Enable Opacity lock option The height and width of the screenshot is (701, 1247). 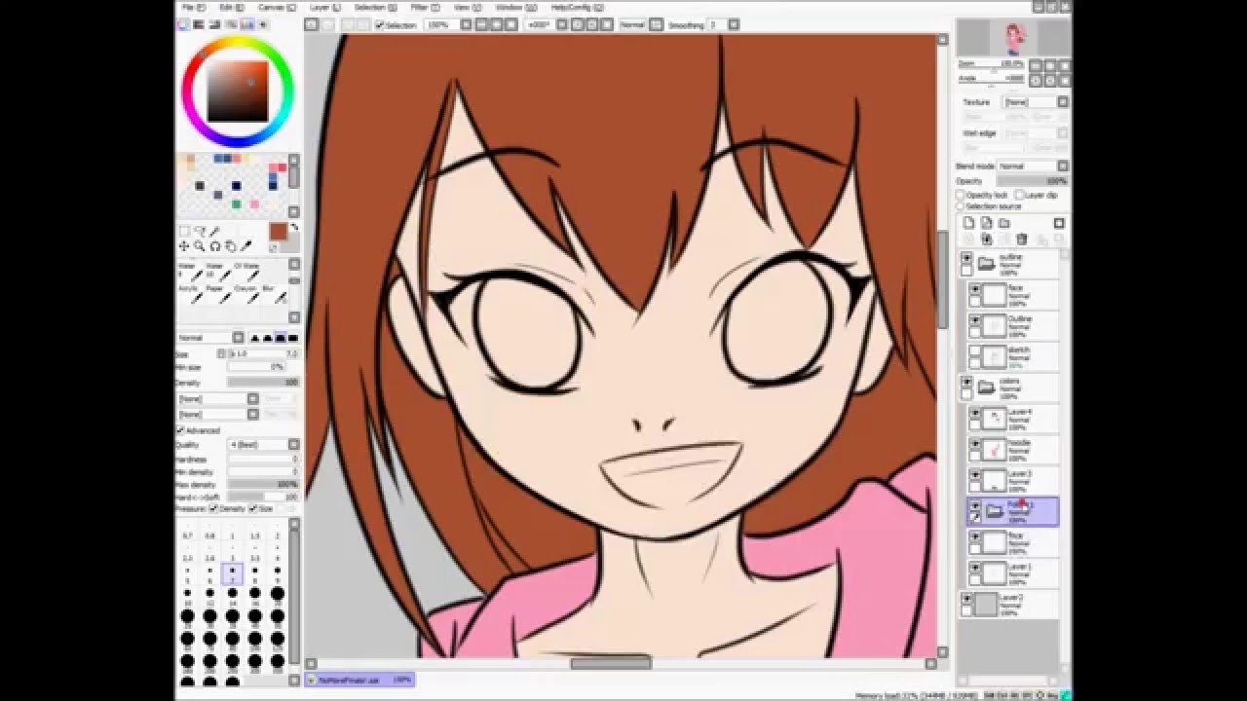coord(960,195)
